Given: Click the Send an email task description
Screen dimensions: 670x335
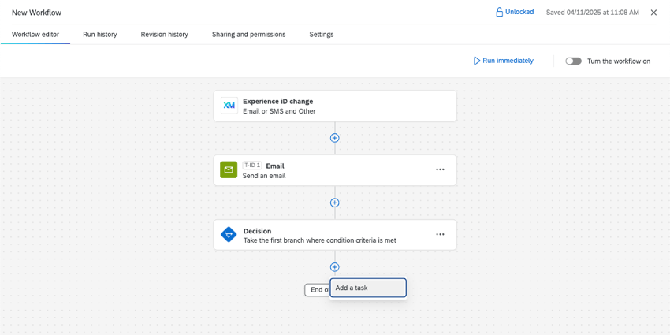Looking at the screenshot, I should (x=264, y=176).
